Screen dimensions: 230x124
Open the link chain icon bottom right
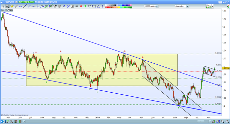coord(214,121)
